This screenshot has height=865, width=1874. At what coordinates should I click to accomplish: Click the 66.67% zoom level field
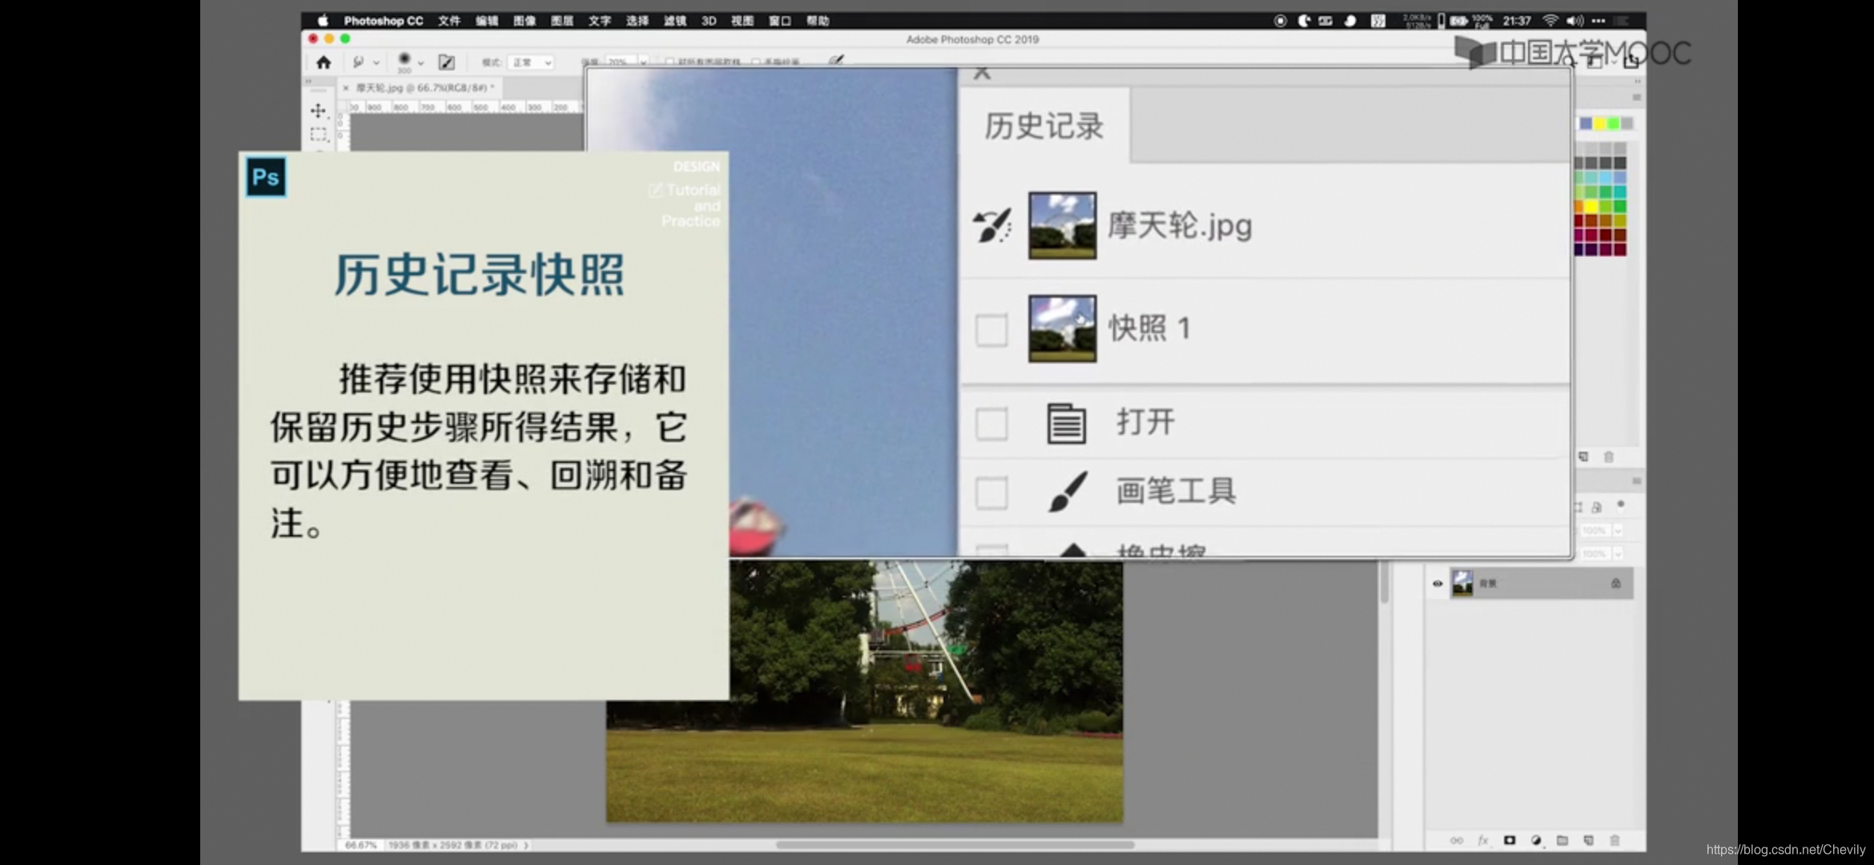pos(360,845)
